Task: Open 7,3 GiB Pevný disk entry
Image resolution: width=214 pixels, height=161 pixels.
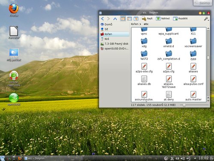Action: click(x=115, y=44)
